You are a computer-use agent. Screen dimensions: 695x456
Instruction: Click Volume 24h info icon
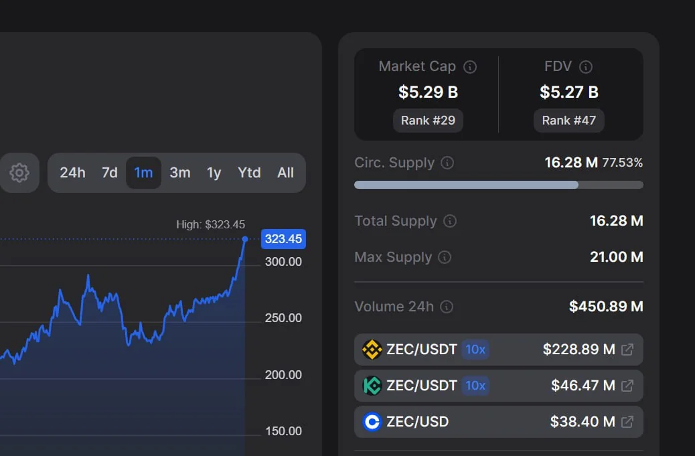coord(447,307)
